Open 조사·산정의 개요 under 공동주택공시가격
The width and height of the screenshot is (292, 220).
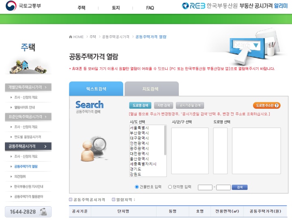(26, 156)
